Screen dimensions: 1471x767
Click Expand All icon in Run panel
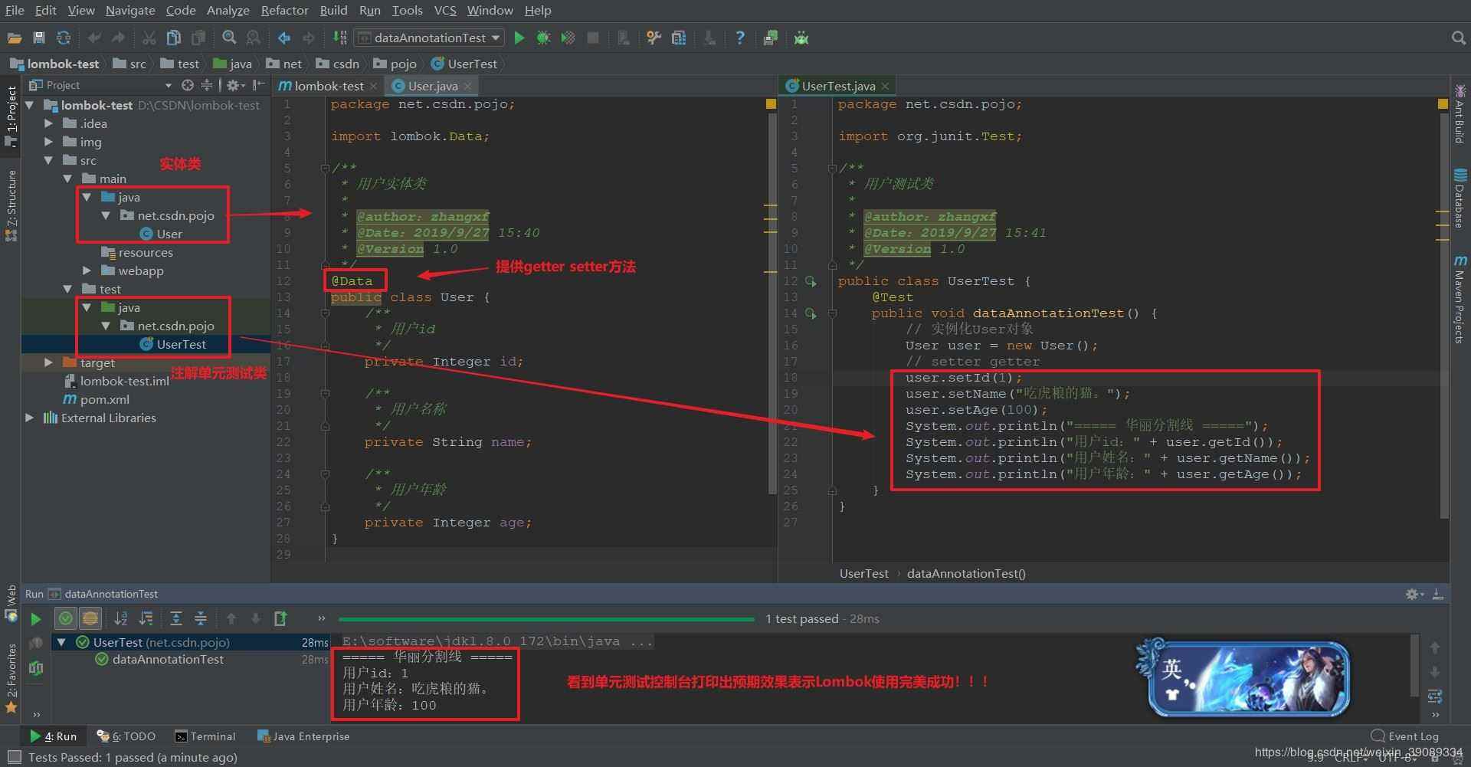(175, 618)
